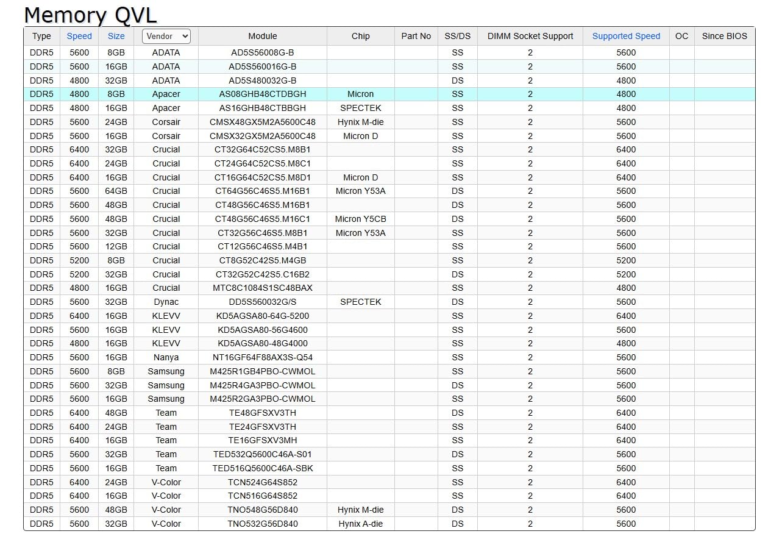Click the Memory QVL heading
The height and width of the screenshot is (545, 771).
tap(90, 15)
